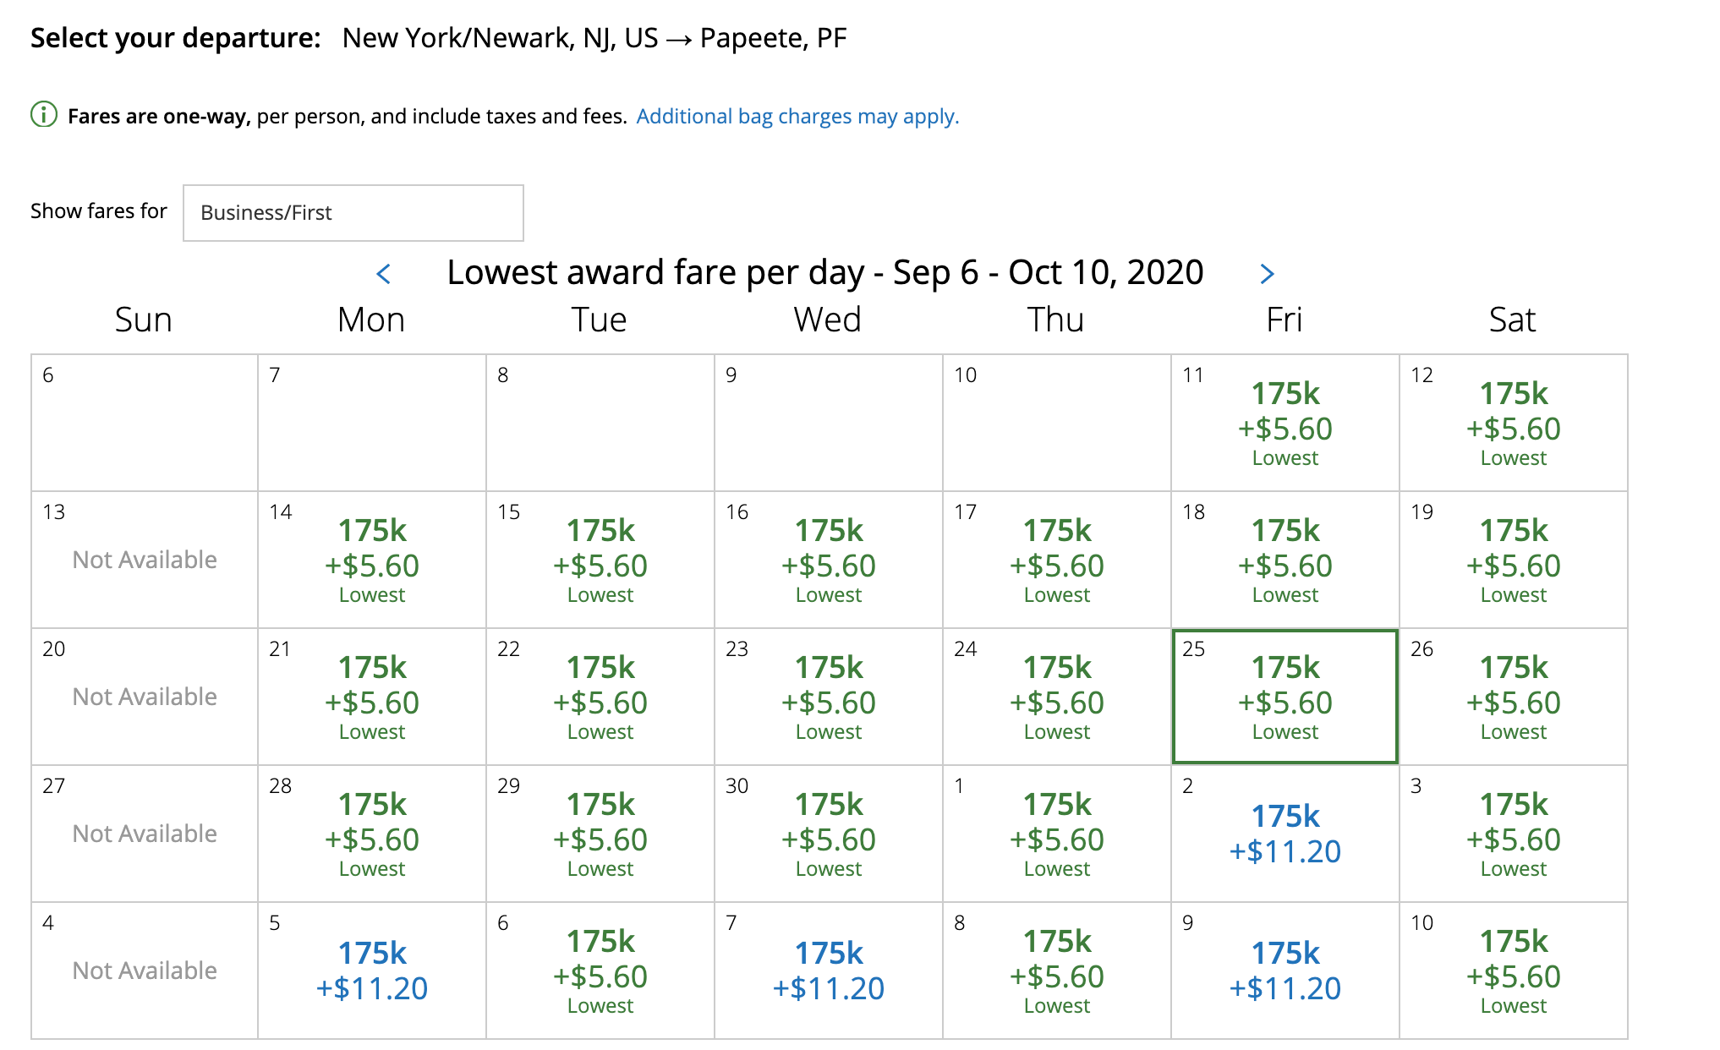Pick September 30 lowest fare
Image resolution: width=1720 pixels, height=1050 pixels.
828,834
